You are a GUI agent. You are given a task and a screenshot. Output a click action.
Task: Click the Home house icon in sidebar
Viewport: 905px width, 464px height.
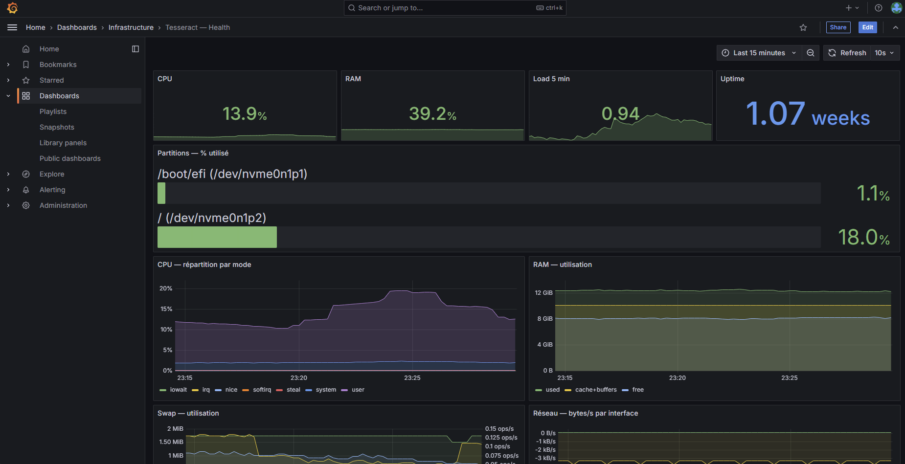(26, 49)
